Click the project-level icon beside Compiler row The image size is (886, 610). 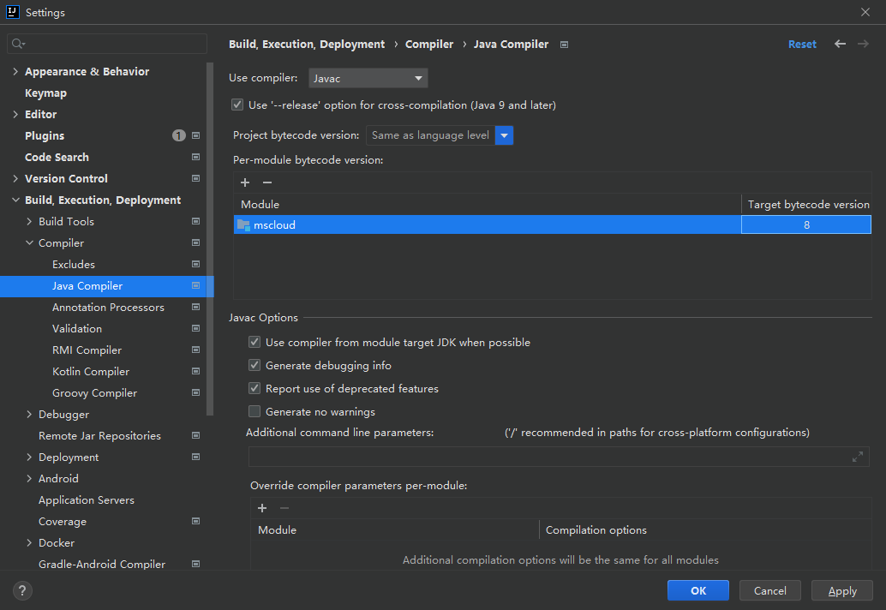click(x=195, y=242)
